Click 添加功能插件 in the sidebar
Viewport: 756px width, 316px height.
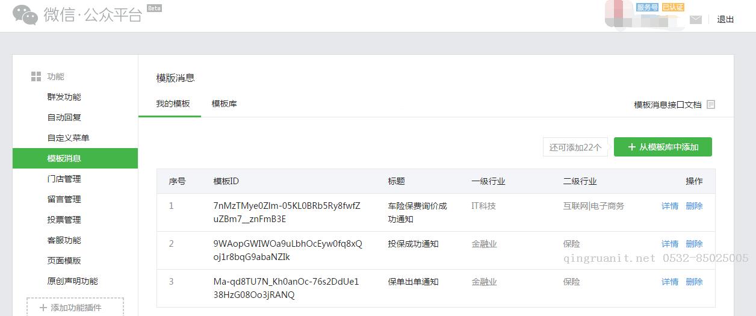75,308
